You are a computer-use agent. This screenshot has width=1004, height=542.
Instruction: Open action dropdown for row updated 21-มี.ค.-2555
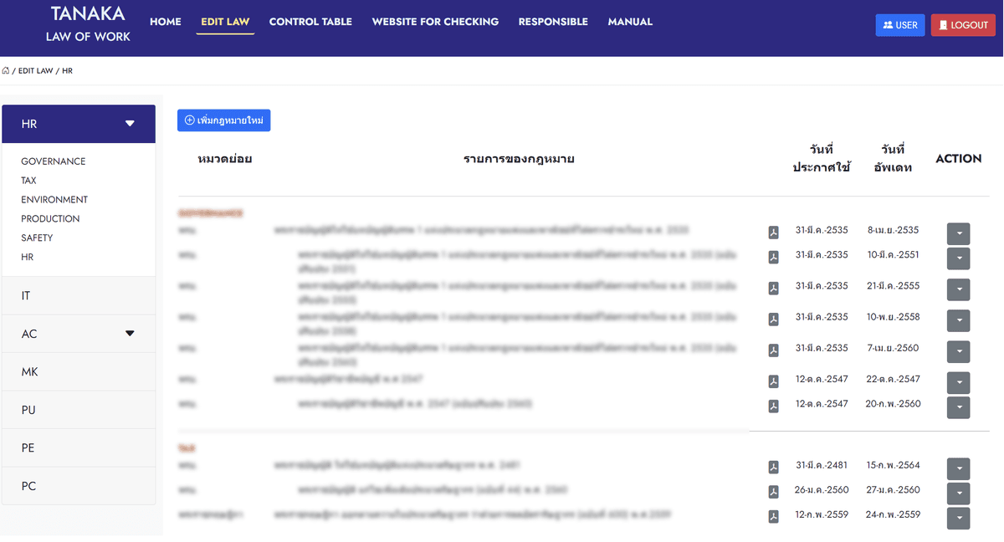pos(959,289)
